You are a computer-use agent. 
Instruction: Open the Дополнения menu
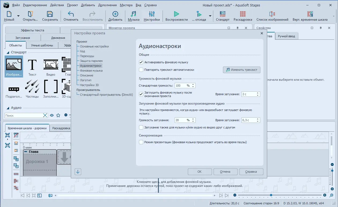[107, 5]
